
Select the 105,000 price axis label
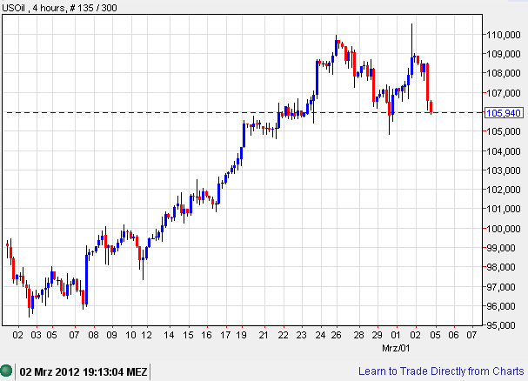(504, 131)
